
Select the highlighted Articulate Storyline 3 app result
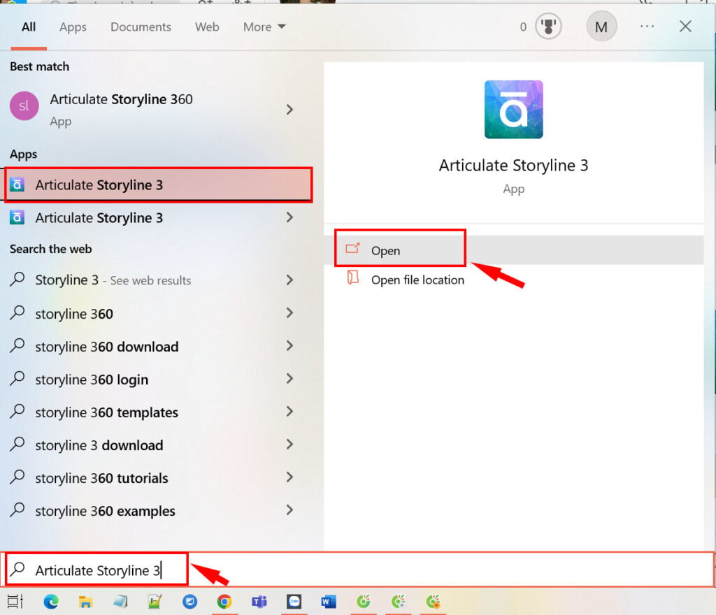coord(159,184)
